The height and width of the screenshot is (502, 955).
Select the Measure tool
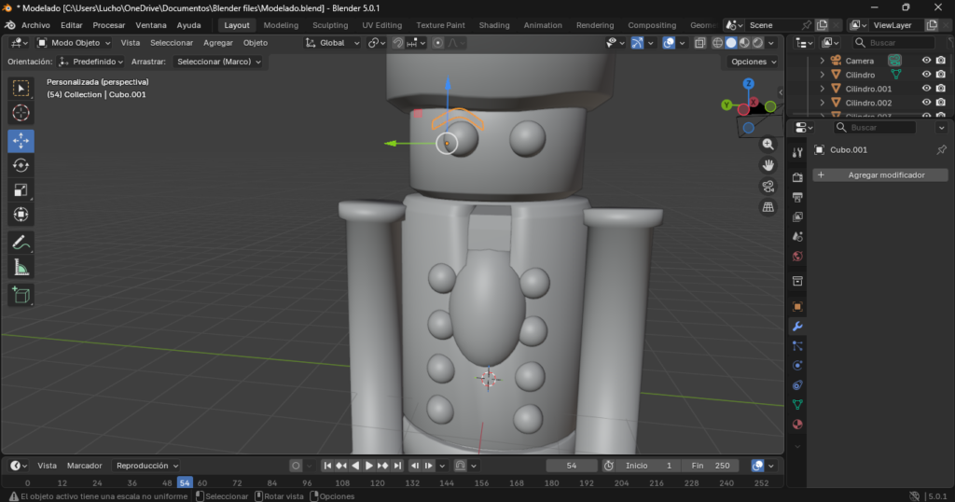point(21,269)
